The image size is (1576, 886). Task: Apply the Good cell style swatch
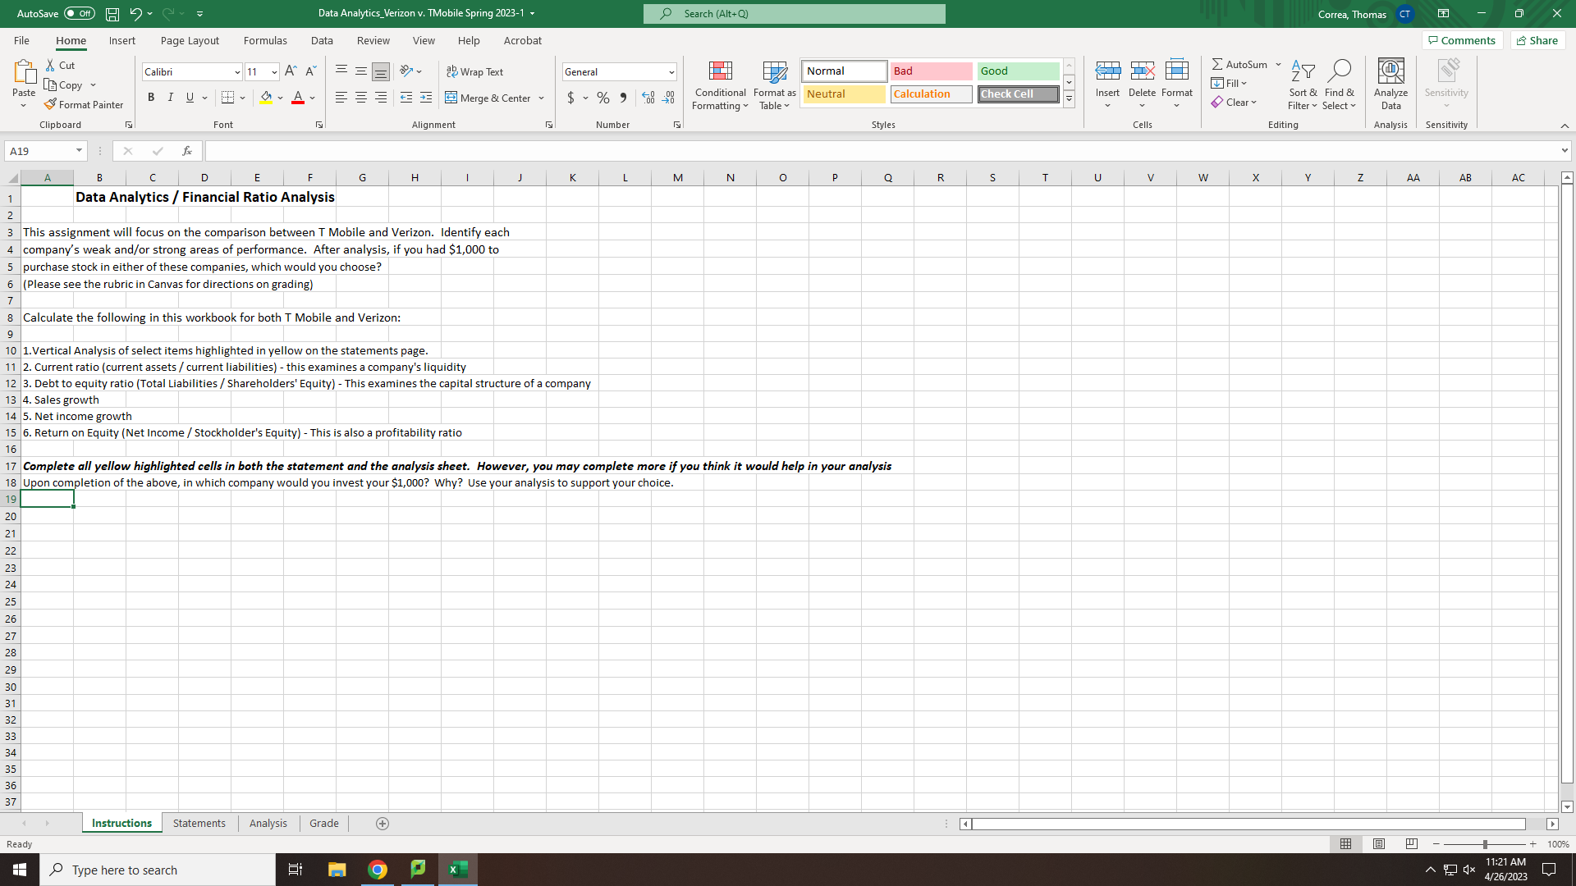click(x=1018, y=71)
